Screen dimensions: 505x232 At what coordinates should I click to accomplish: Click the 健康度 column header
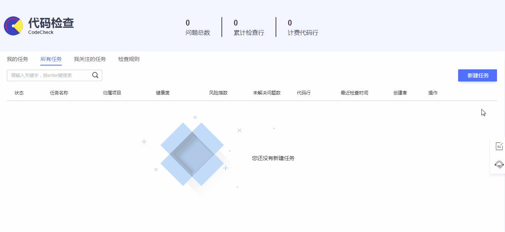pyautogui.click(x=162, y=93)
